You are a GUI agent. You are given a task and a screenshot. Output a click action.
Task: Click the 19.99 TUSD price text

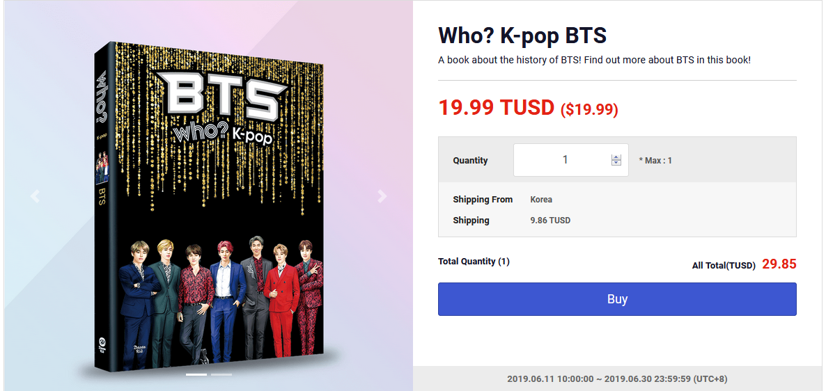[x=496, y=107]
